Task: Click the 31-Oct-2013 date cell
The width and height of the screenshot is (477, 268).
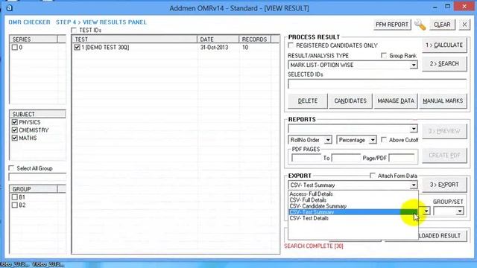Action: click(x=214, y=48)
